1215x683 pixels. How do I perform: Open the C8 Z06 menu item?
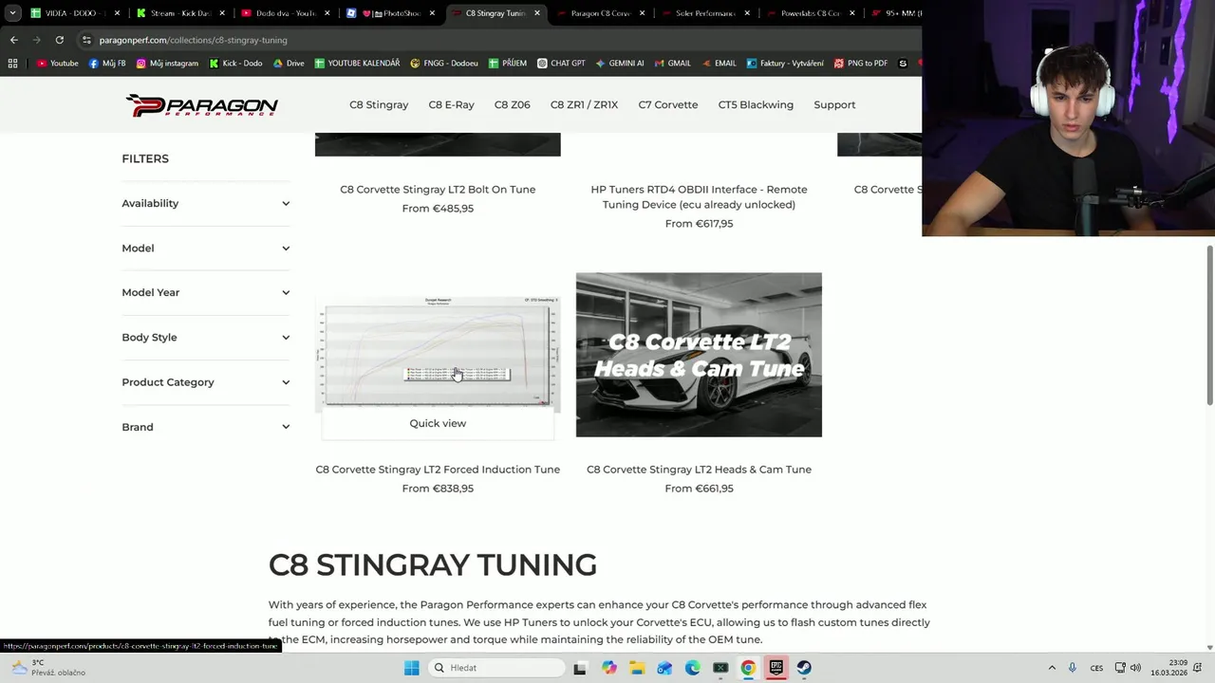click(513, 105)
